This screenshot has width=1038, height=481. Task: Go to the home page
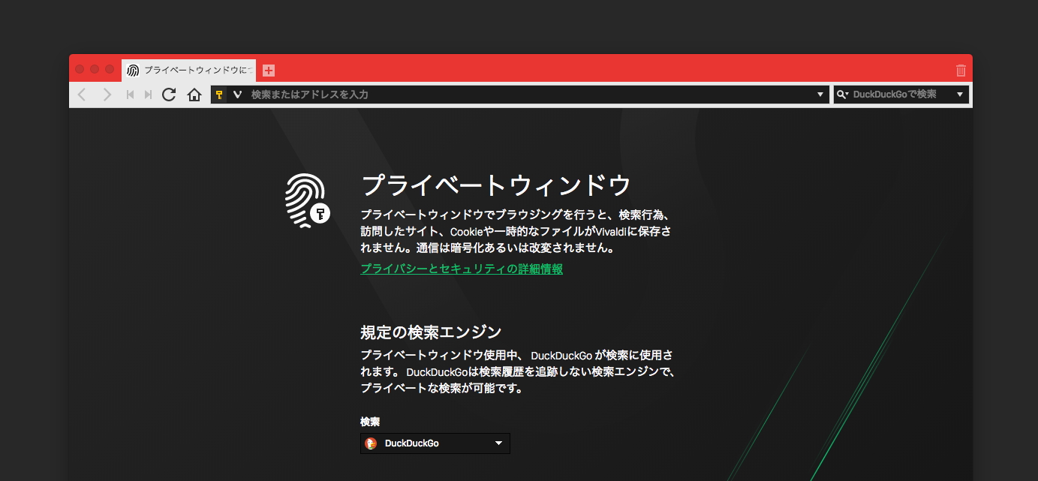[x=194, y=95]
